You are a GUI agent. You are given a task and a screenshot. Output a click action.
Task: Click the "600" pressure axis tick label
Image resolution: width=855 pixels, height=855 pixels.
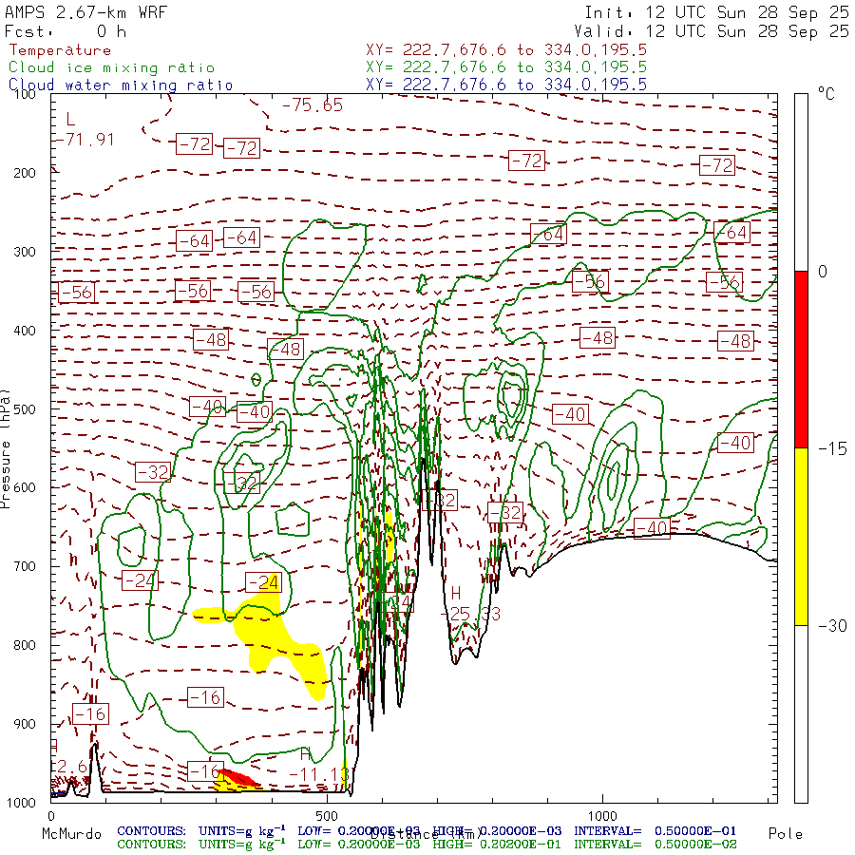click(x=25, y=488)
